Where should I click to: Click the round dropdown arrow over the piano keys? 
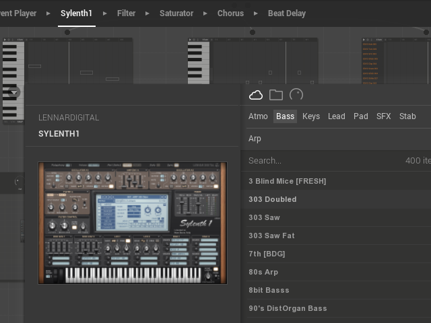coord(14,92)
